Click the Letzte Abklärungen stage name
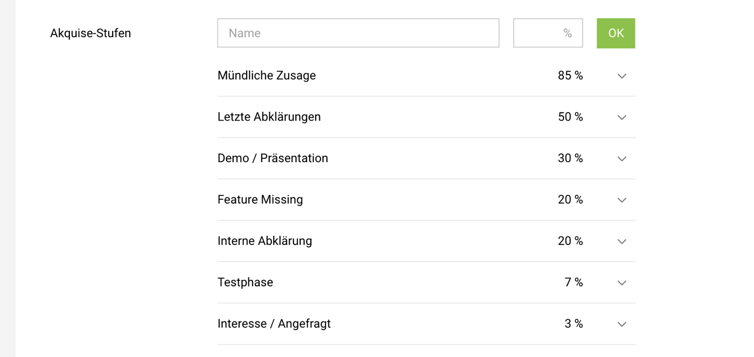Screen dimensions: 754x357 tap(269, 117)
